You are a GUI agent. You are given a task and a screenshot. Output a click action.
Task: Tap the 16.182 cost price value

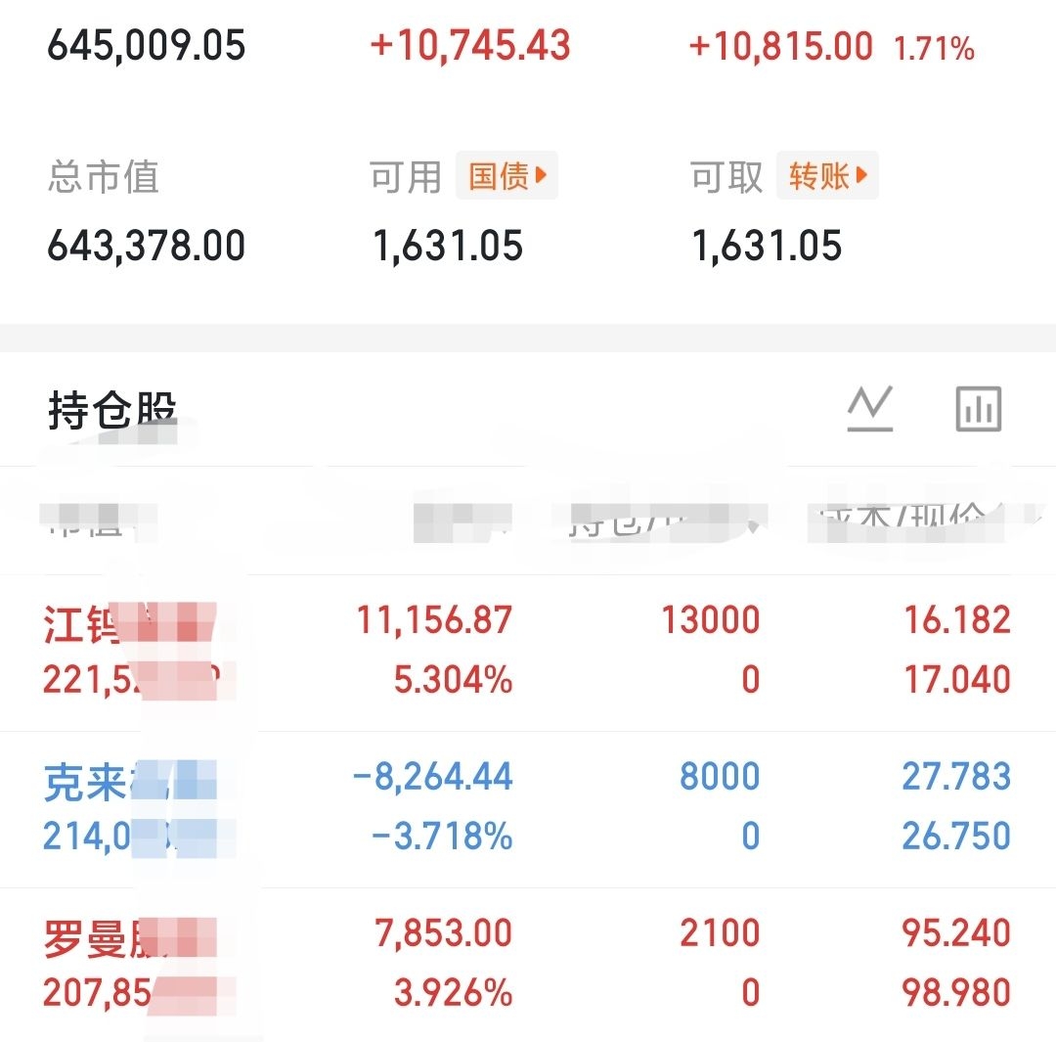tap(957, 620)
